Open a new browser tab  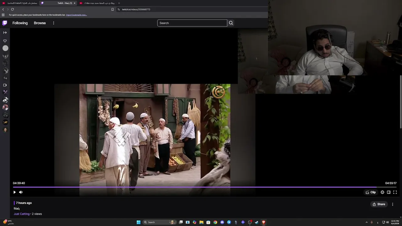coord(119,3)
